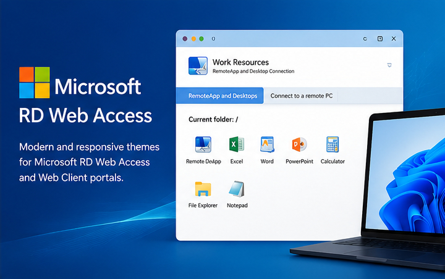This screenshot has height=279, width=445.
Task: Click the Work Resources heading
Action: pyautogui.click(x=240, y=62)
